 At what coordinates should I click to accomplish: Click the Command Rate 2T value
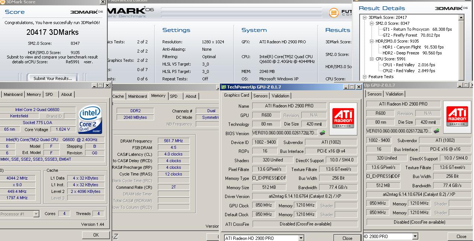pyautogui.click(x=173, y=187)
